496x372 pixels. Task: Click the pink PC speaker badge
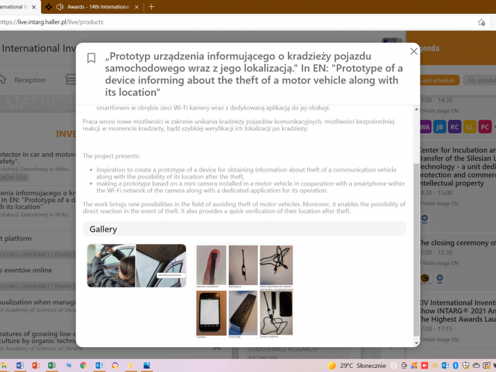pos(485,127)
